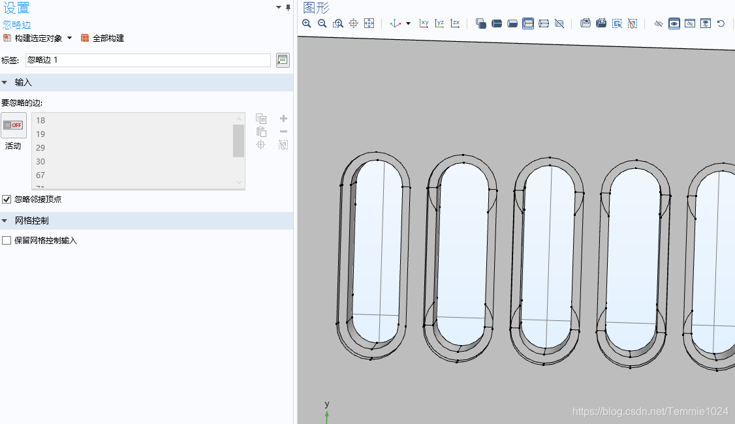Click the toolbar broom deselect icon

[x=633, y=23]
